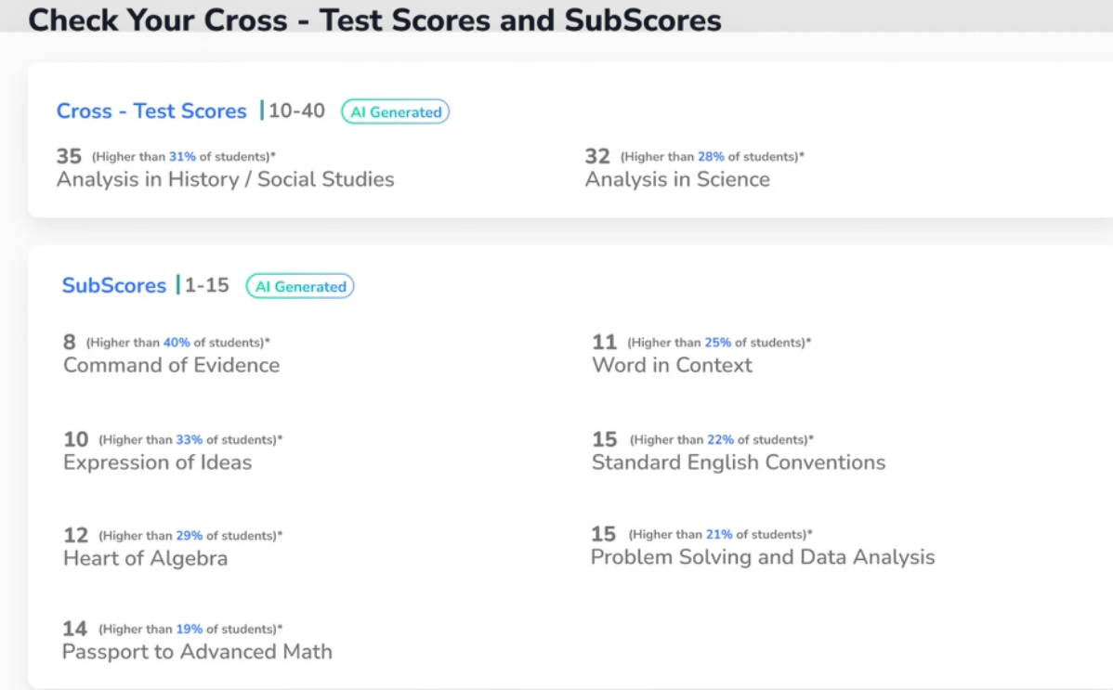1113x690 pixels.
Task: Choose Problem Solving and Data Analysis subscore
Action: pos(763,556)
